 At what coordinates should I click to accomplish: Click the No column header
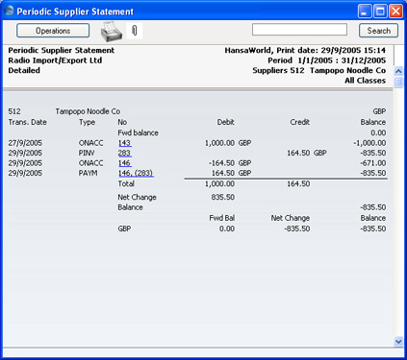[122, 122]
